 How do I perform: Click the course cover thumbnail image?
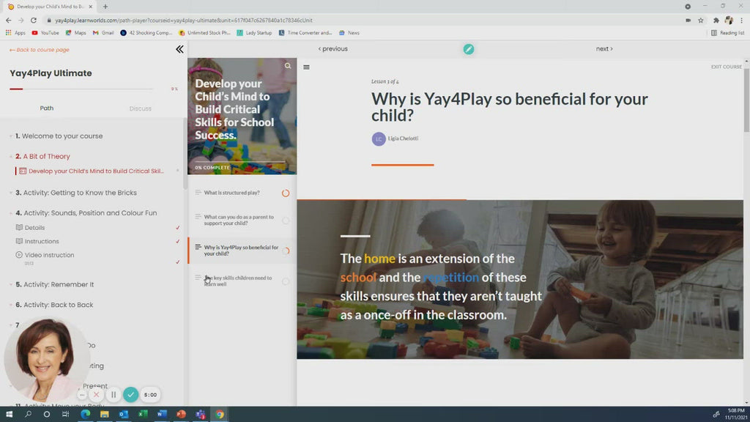click(x=242, y=116)
